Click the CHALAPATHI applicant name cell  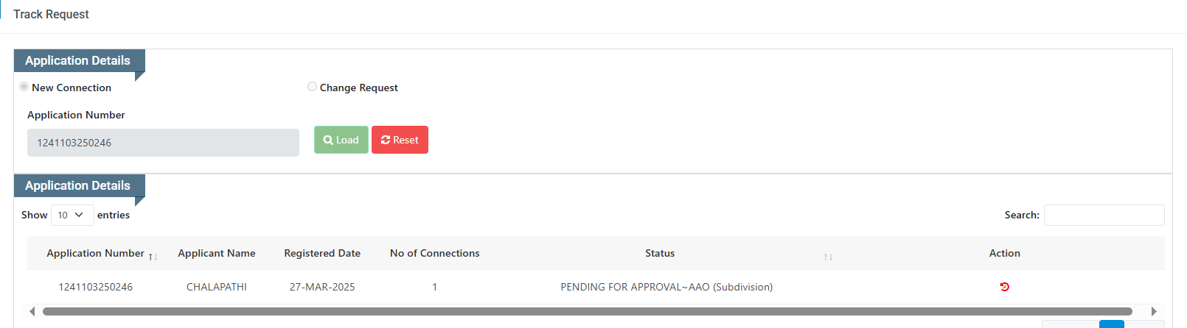pyautogui.click(x=217, y=287)
